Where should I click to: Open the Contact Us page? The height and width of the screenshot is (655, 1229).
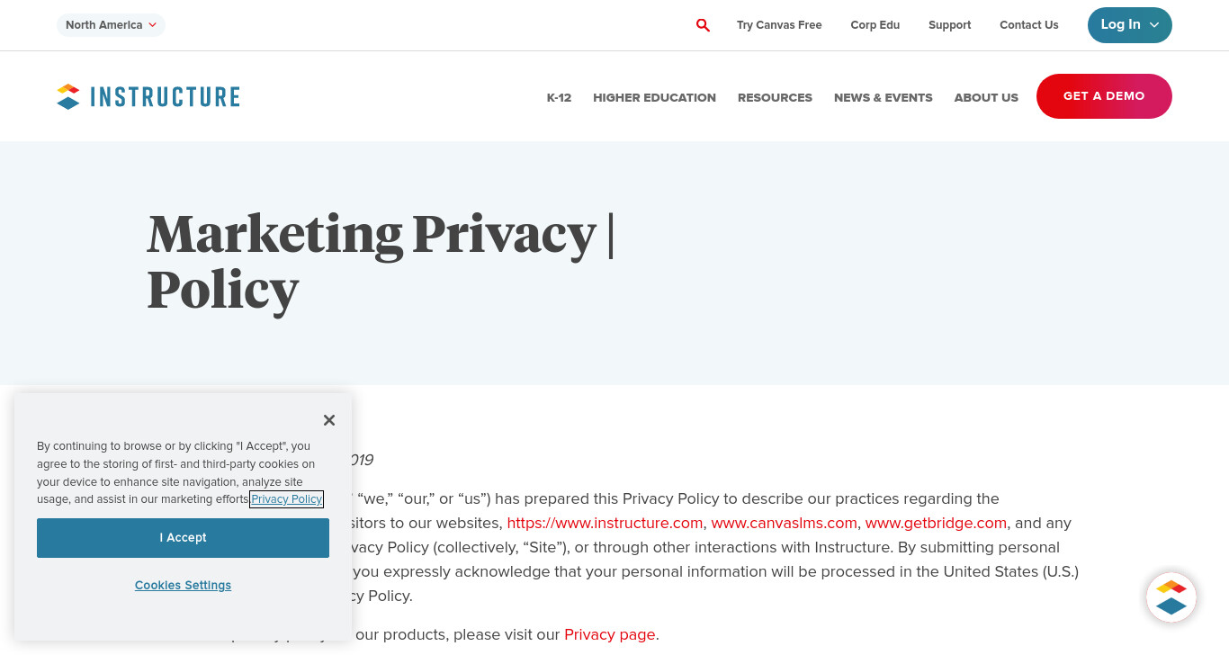pyautogui.click(x=1028, y=25)
